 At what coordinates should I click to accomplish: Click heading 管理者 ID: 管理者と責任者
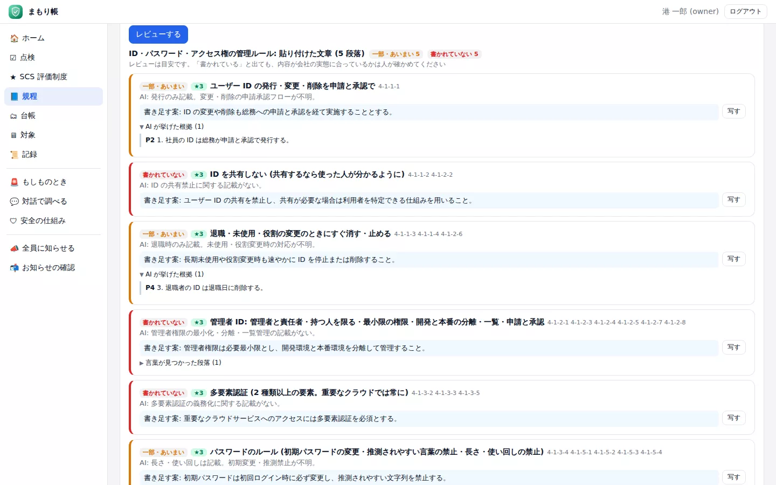pos(377,322)
